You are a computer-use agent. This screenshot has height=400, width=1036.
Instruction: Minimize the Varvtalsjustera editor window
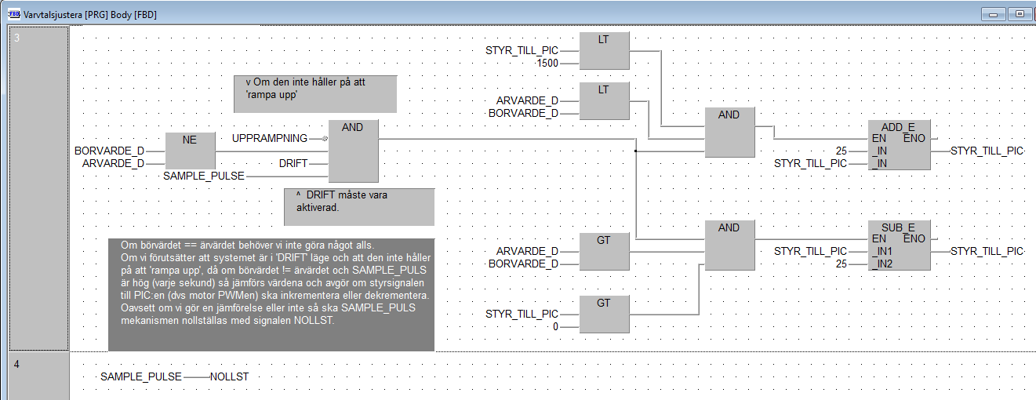[997, 14]
